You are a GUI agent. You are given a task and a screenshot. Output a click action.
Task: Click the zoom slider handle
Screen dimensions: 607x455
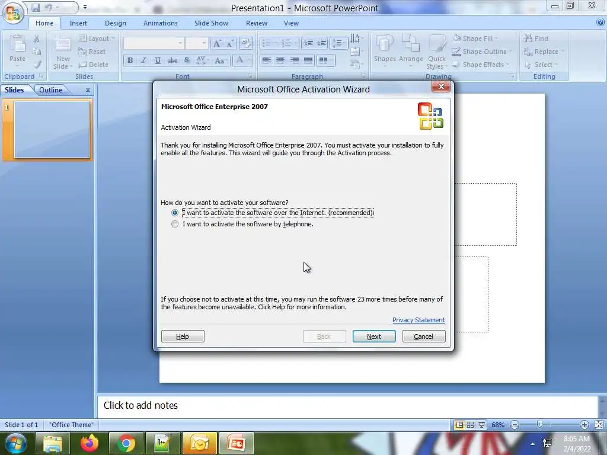coord(539,425)
